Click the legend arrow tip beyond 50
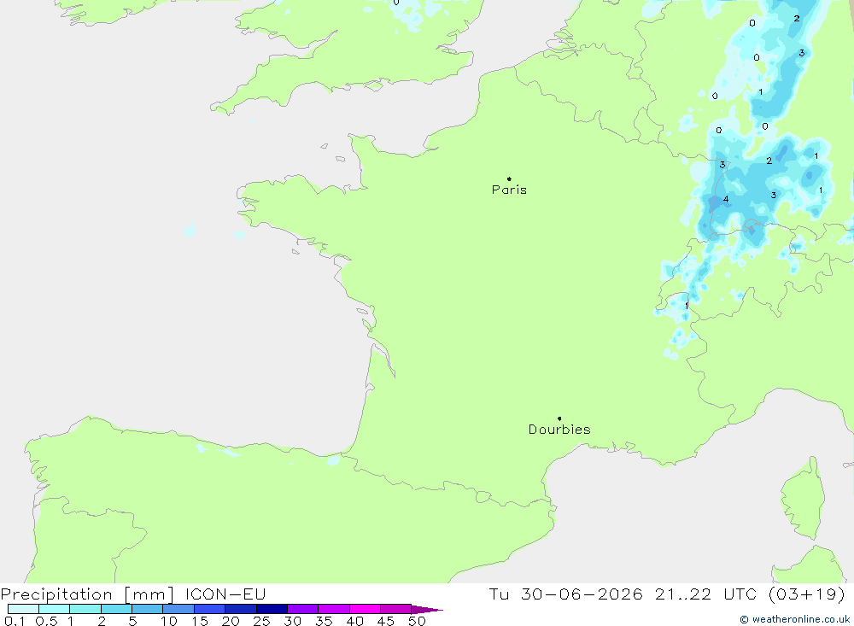This screenshot has width=854, height=626. pos(427,609)
